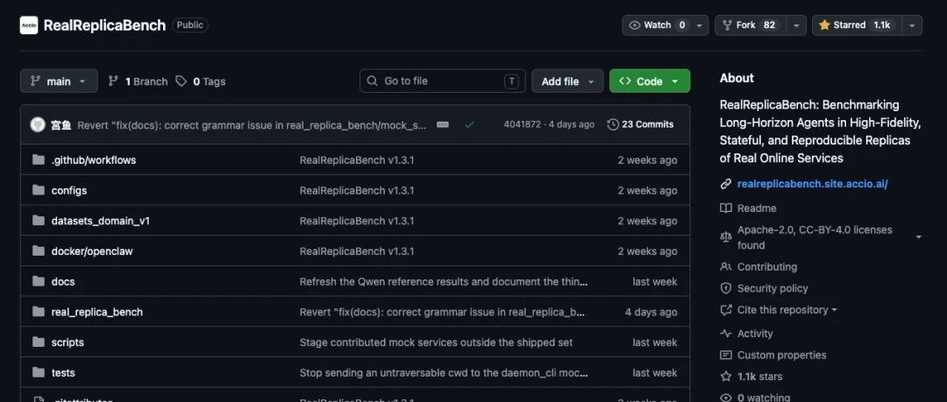Open the star lists dropdown arrow
This screenshot has height=402, width=947.
click(912, 25)
